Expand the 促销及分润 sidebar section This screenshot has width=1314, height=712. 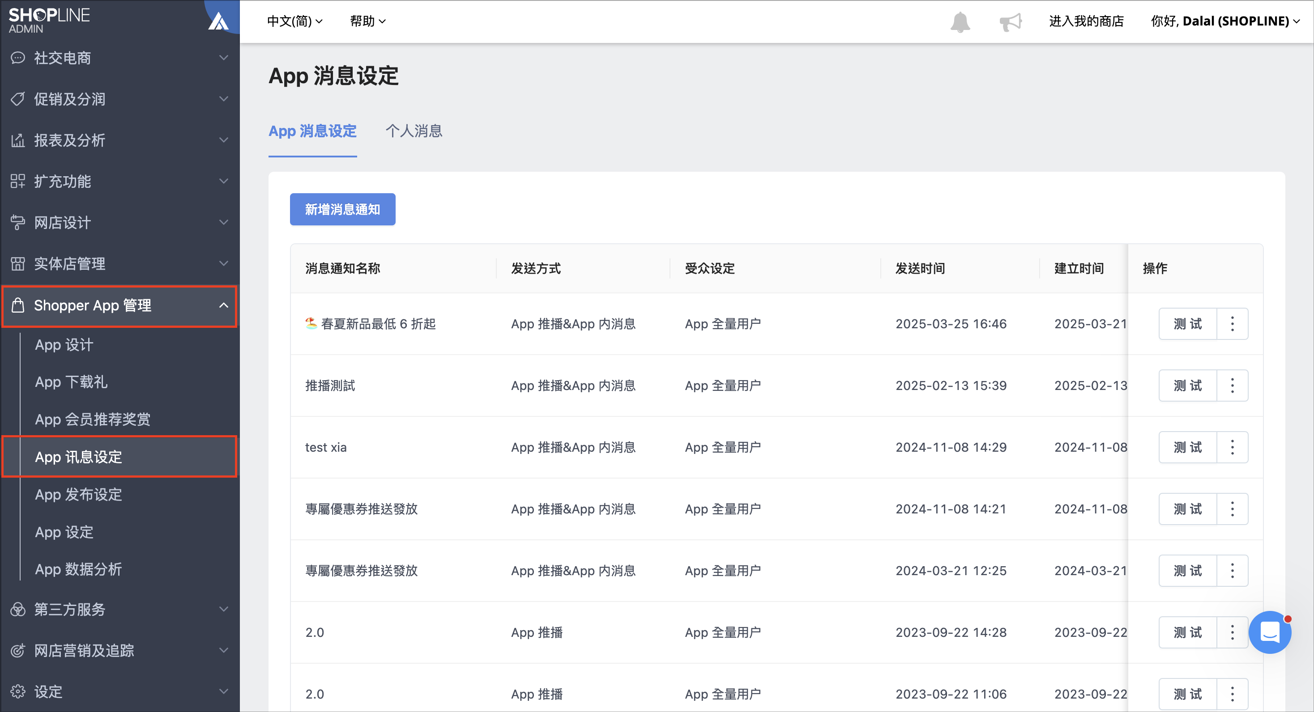(223, 99)
